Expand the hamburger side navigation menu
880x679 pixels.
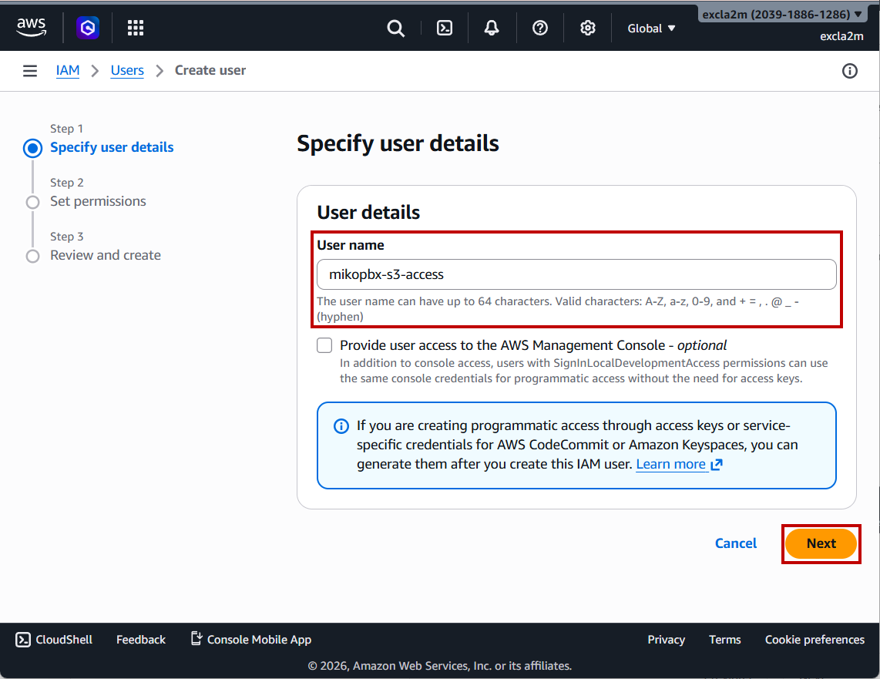click(x=30, y=71)
